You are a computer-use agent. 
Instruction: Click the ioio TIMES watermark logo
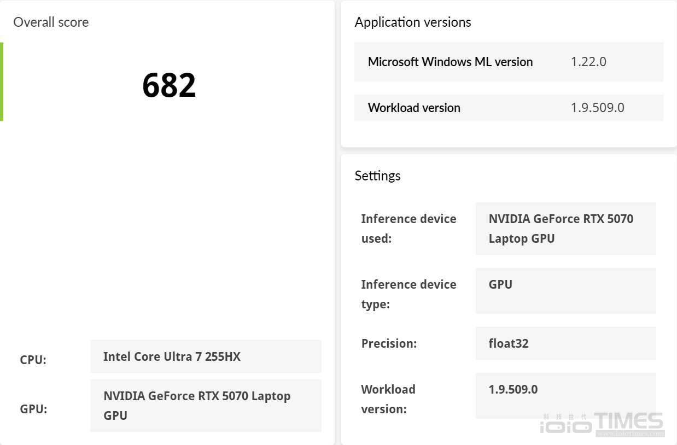click(x=602, y=424)
